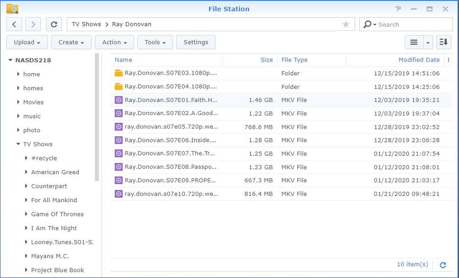Click the 768.6 MB size cell
459x278 pixels.
coord(258,127)
